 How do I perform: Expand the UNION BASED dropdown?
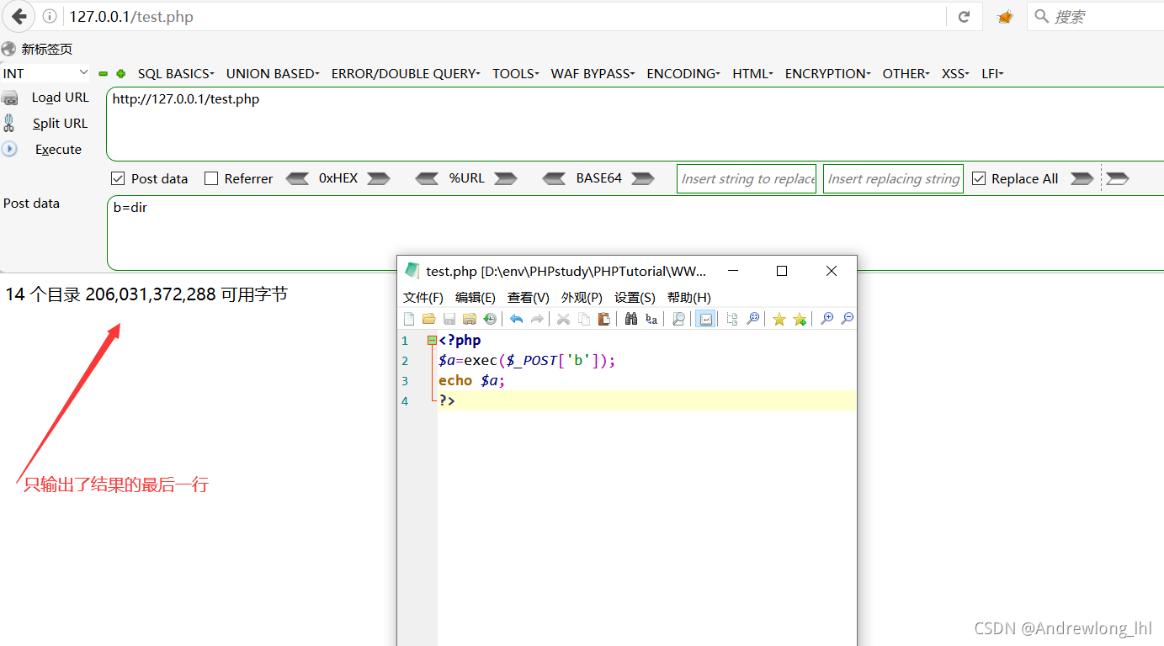(273, 74)
